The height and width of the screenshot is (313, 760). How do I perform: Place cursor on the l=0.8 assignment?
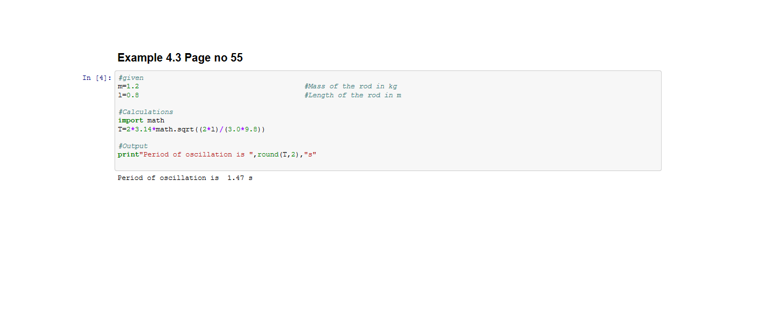(x=129, y=95)
